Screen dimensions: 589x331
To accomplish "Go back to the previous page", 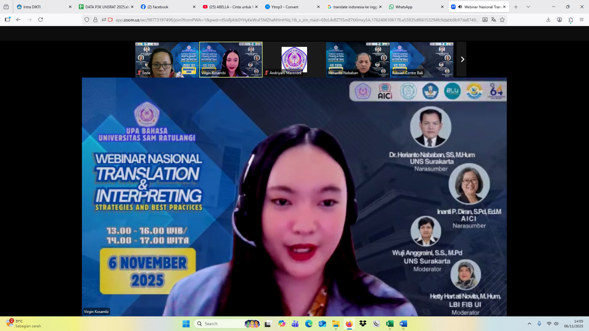I will pos(18,19).
